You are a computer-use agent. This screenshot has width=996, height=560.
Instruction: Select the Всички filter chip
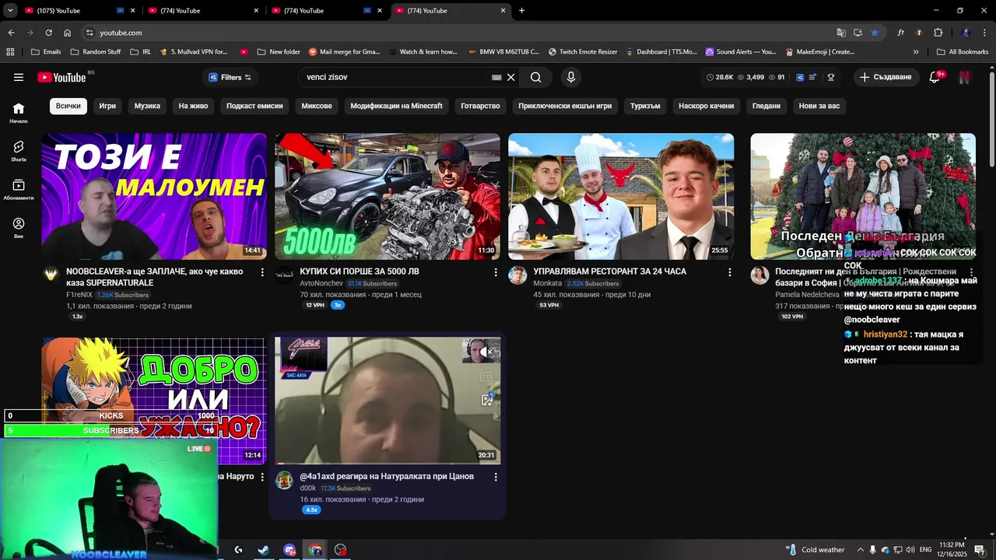click(x=68, y=106)
